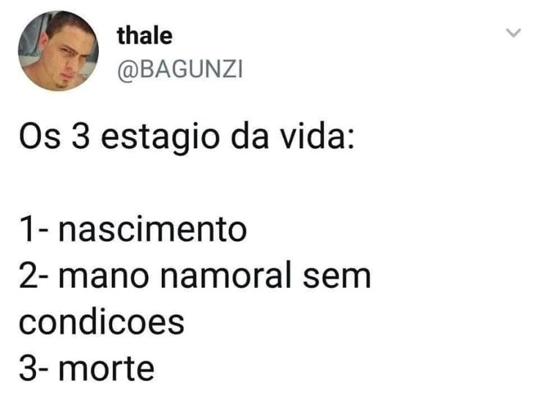The height and width of the screenshot is (403, 539).
Task: Click the number '3' in the tweet heading
Action: click(x=81, y=136)
